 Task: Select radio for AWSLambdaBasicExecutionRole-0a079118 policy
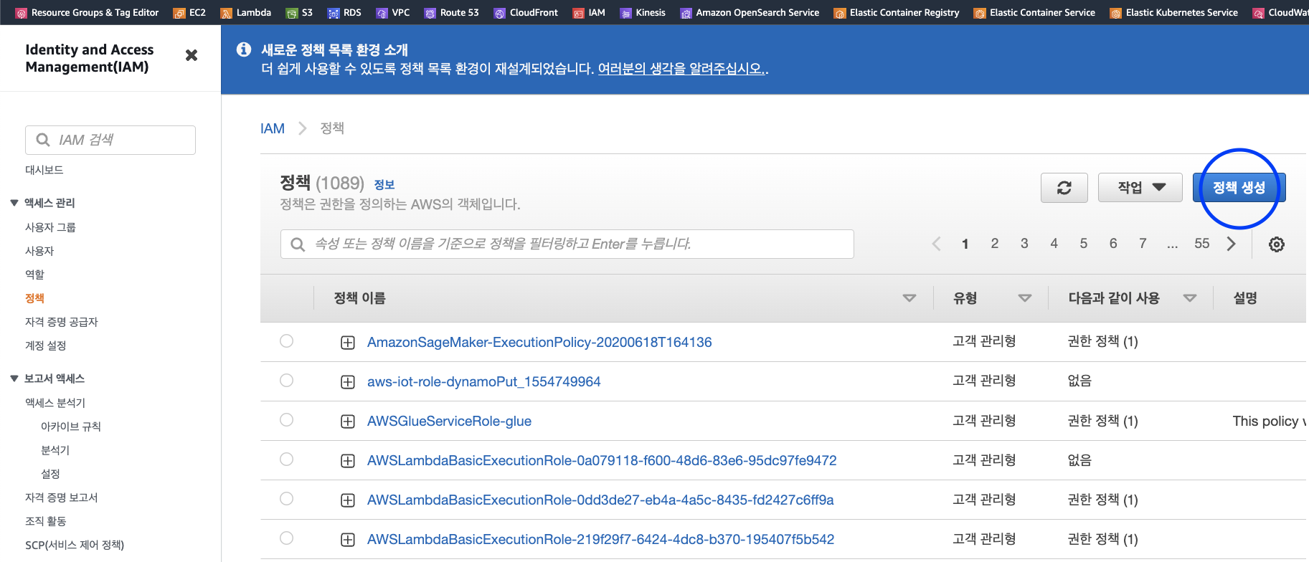(x=287, y=459)
